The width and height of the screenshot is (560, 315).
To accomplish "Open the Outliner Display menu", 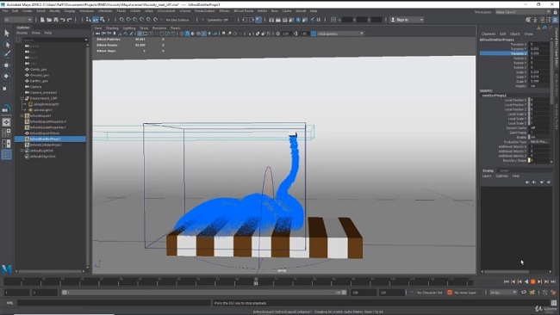I will [x=22, y=33].
